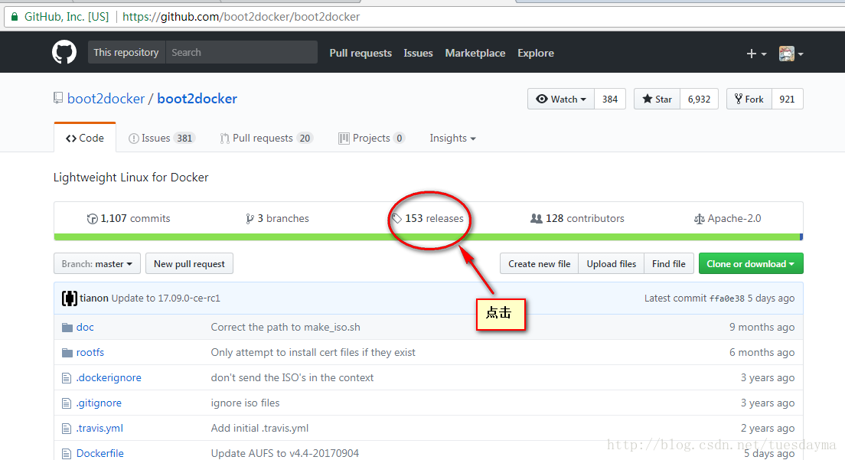This screenshot has width=845, height=460.
Task: Open Branch: master dropdown
Action: [97, 263]
